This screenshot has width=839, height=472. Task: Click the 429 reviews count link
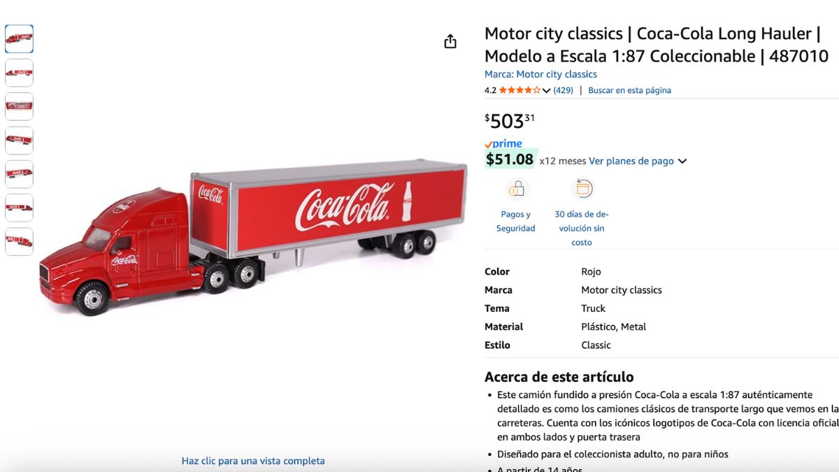(x=563, y=90)
